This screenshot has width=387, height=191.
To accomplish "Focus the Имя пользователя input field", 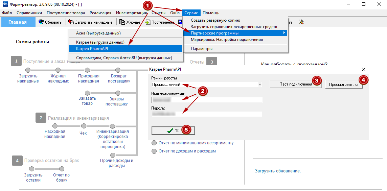I will pos(207,100).
